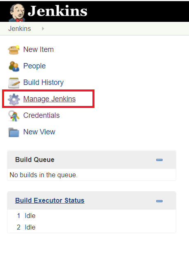The height and width of the screenshot is (258, 189).
Task: Click the New Item box icon
Action: 14,50
